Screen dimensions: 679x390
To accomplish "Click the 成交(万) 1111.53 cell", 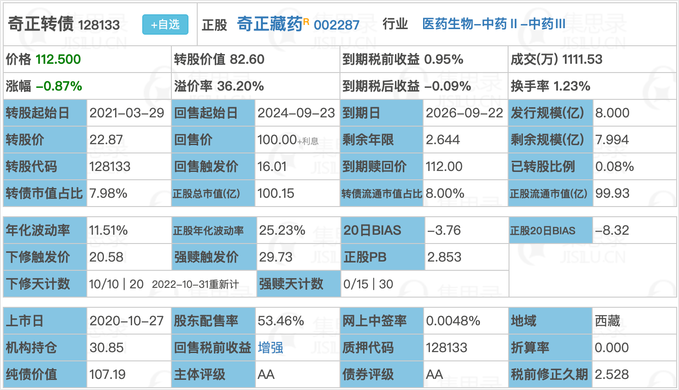I will tap(557, 59).
